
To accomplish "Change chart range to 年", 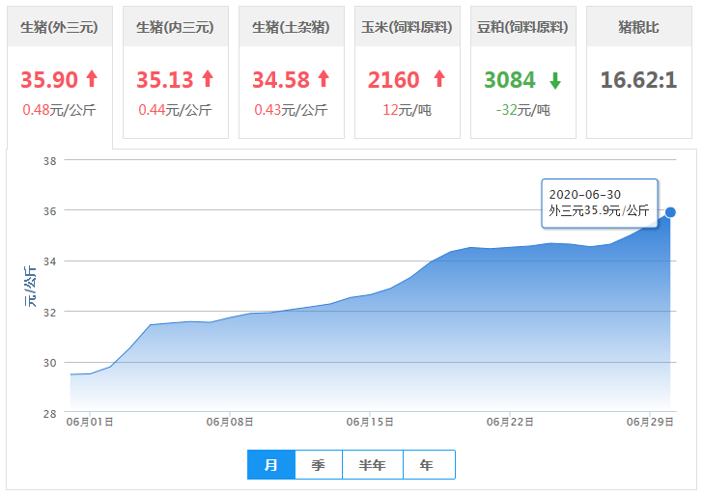I will point(428,465).
